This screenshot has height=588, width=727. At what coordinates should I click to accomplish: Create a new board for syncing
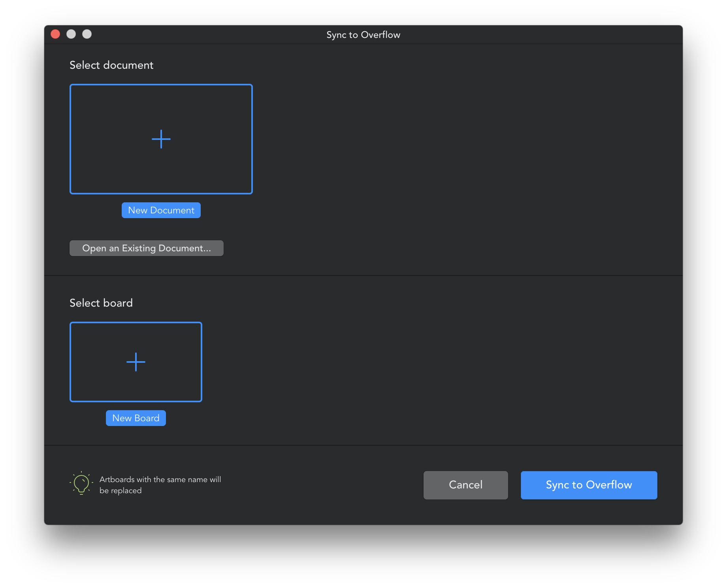136,418
